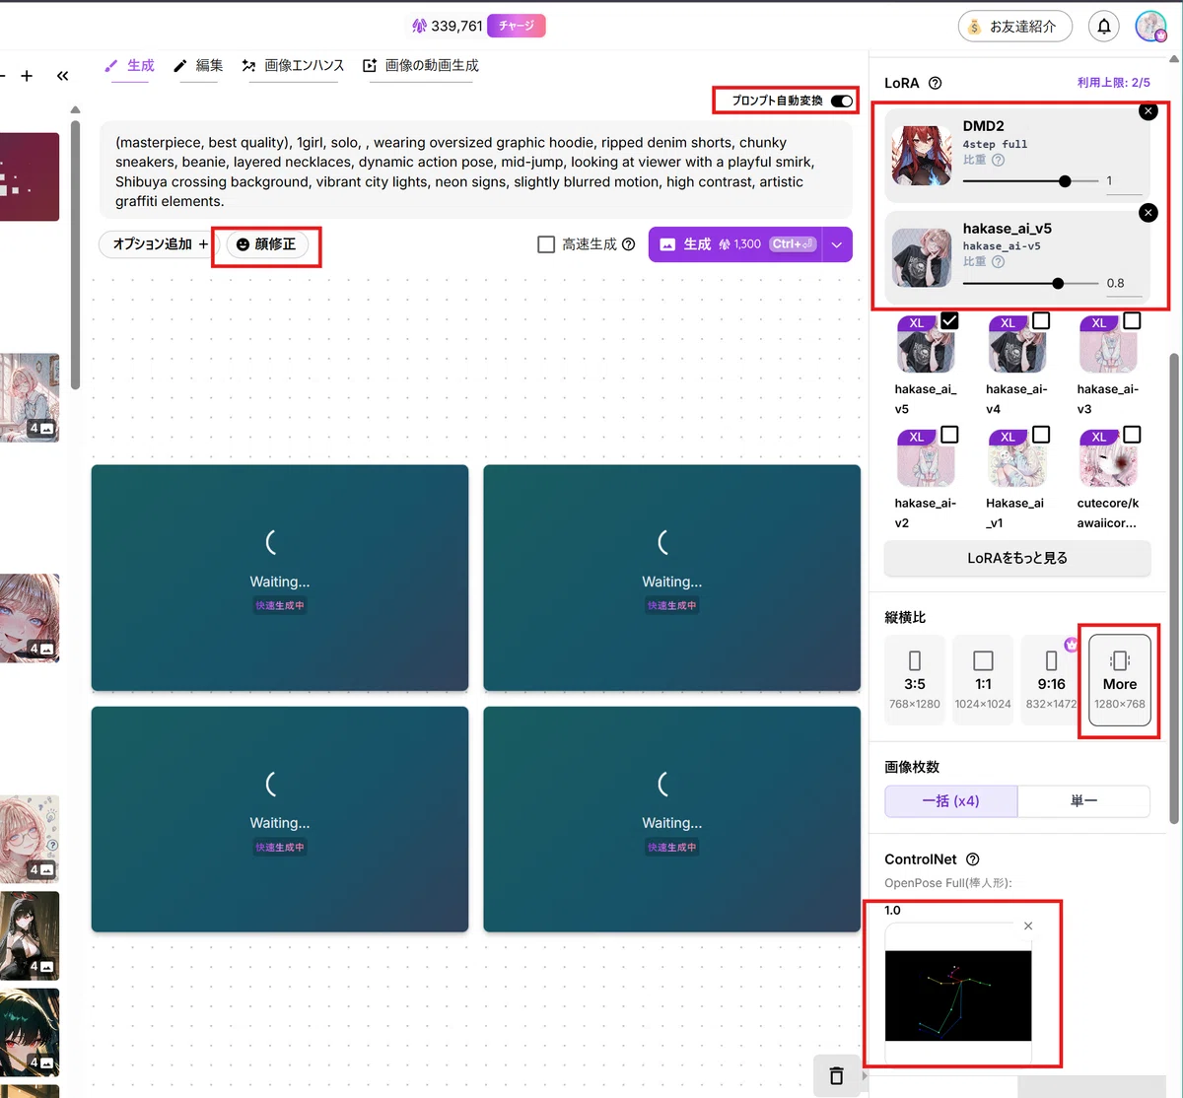Open ControlNet help icon
The height and width of the screenshot is (1098, 1183).
[x=973, y=859]
